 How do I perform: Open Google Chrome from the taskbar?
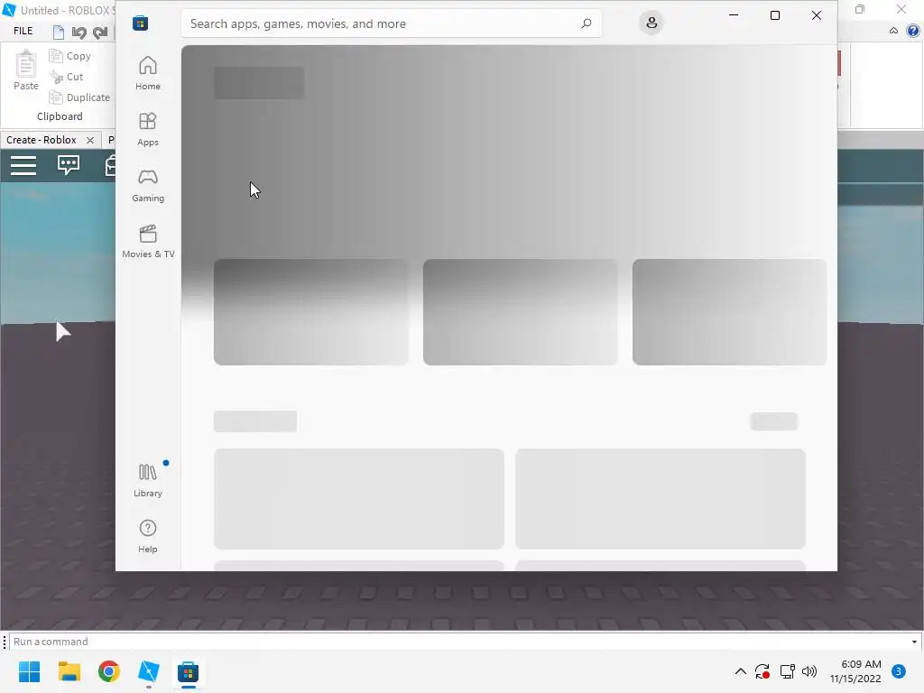[x=109, y=671]
